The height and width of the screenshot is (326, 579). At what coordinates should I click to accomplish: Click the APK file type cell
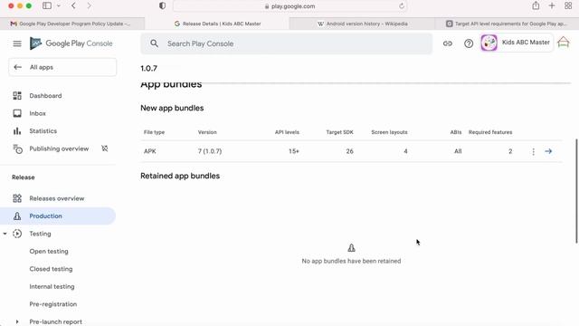pyautogui.click(x=150, y=151)
